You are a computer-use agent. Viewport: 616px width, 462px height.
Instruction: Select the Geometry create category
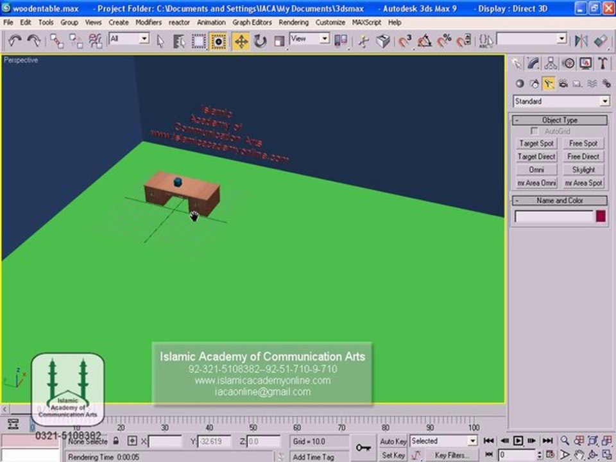click(520, 83)
